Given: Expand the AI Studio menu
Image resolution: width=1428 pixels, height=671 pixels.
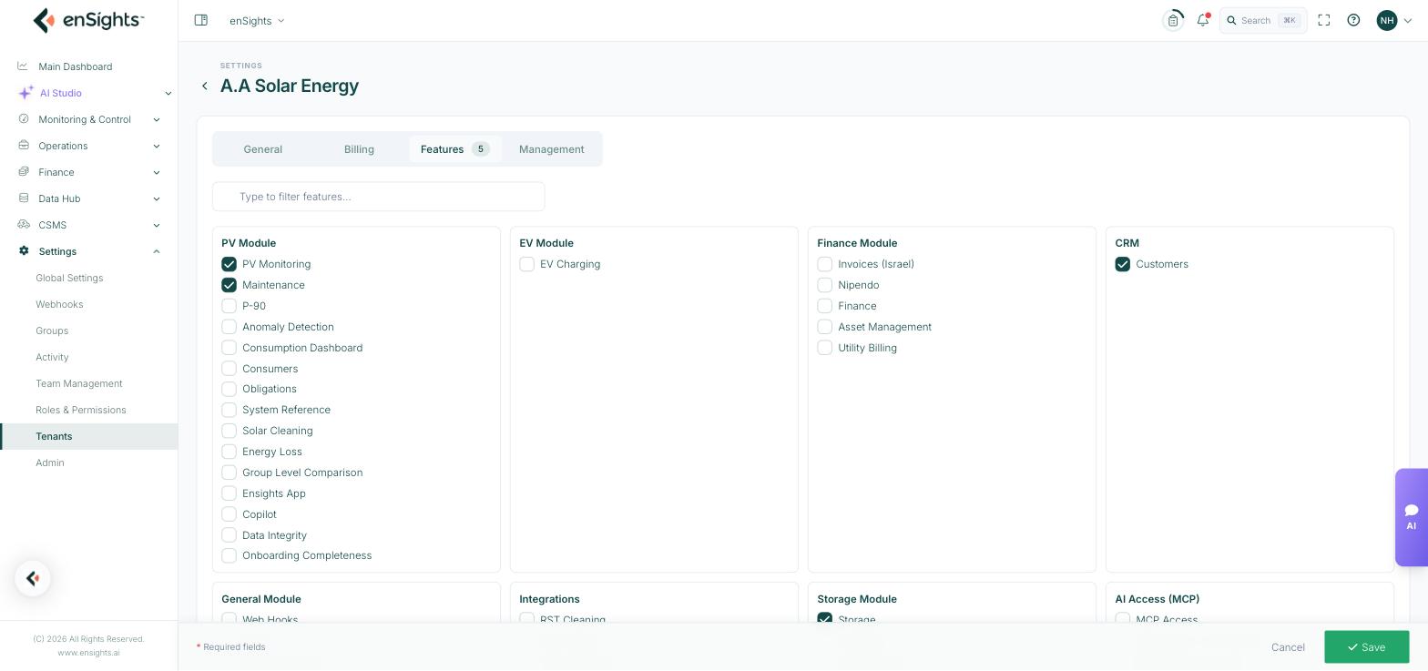Looking at the screenshot, I should [x=168, y=93].
